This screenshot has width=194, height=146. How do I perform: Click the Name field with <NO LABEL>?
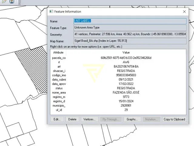pyautogui.click(x=130, y=21)
